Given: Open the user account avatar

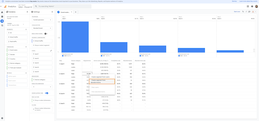Looking at the screenshot, I should coord(256,6).
